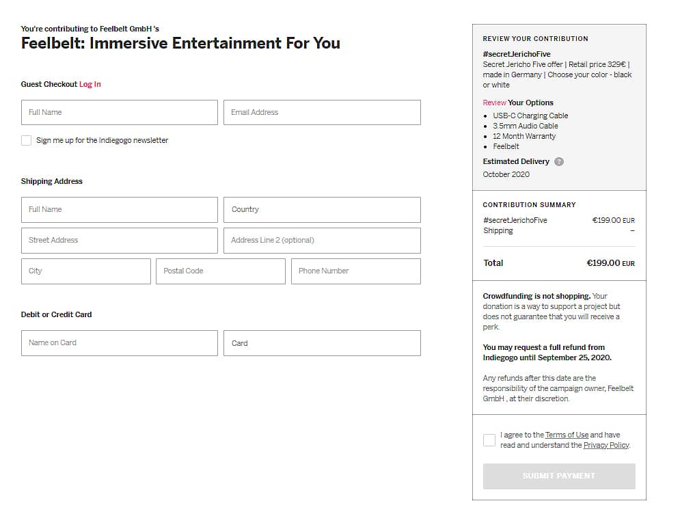Image resolution: width=693 pixels, height=514 pixels.
Task: Click the "Guest Checkout" label
Action: tap(49, 85)
